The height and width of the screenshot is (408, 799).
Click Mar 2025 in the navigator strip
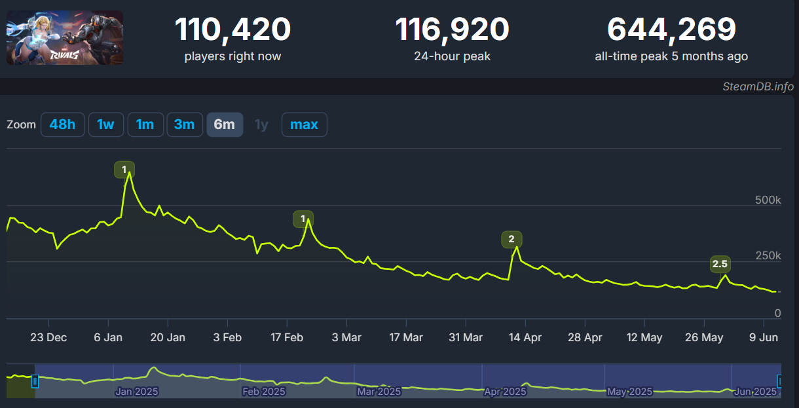(379, 392)
